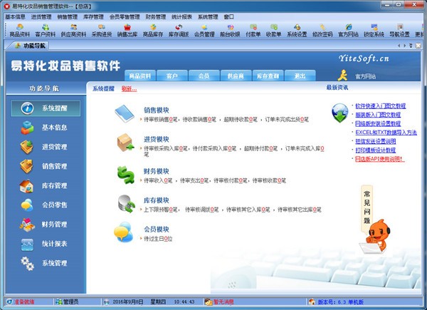Screen dimensions: 427x310
Task: Select 财务管理 in the navigation sidebar
Action: click(x=46, y=224)
